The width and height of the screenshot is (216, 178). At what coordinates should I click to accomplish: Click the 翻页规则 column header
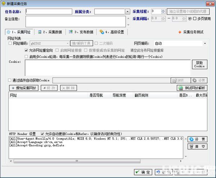tap(156, 95)
